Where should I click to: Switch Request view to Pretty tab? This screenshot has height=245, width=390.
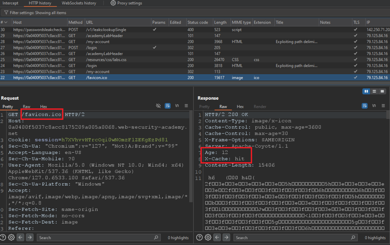coord(8,106)
